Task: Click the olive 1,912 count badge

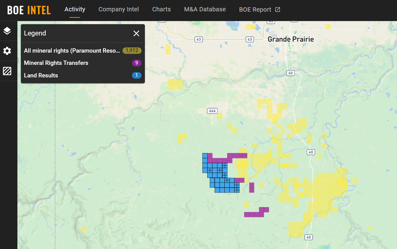Action: point(132,50)
